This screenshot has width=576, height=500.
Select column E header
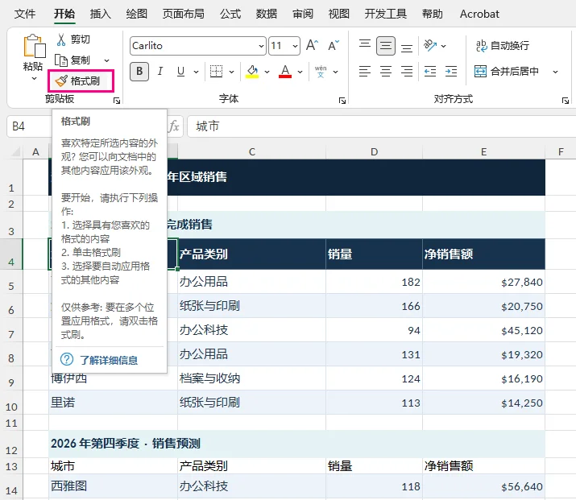tap(483, 151)
